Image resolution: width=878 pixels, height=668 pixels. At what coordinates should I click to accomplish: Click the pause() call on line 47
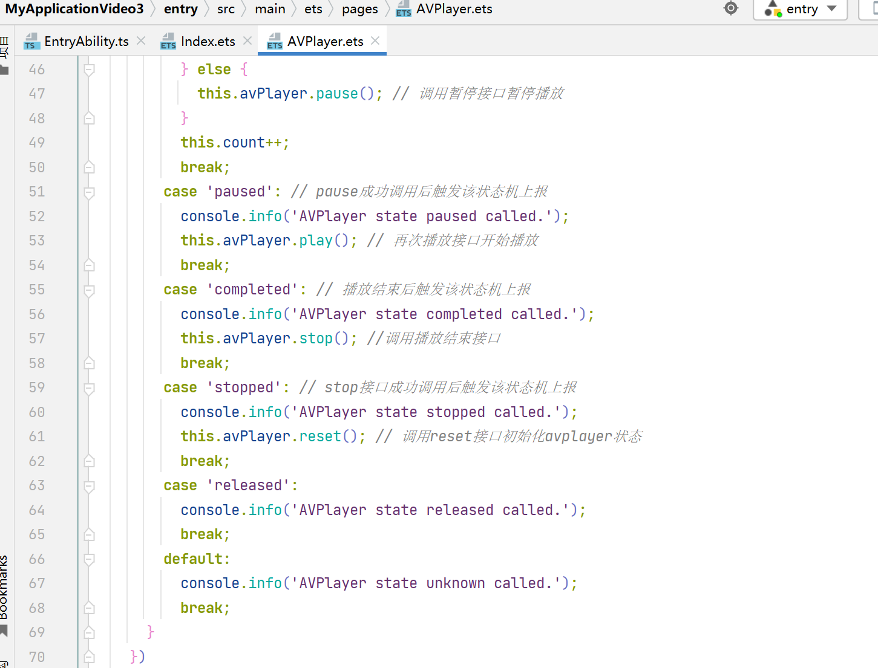[345, 94]
